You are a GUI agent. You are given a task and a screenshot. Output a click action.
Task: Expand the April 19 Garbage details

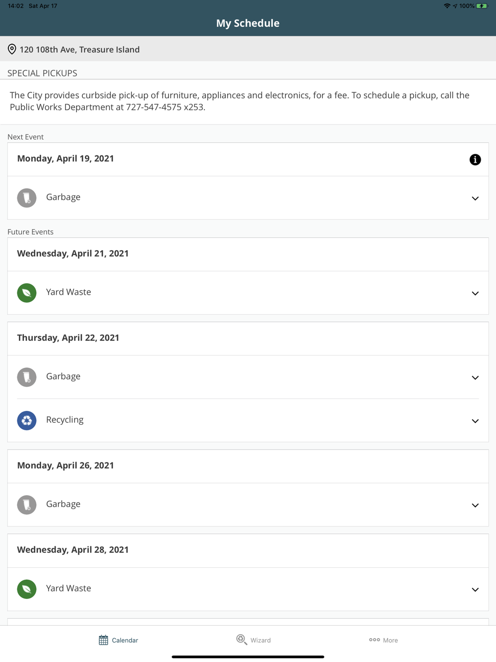[475, 199]
